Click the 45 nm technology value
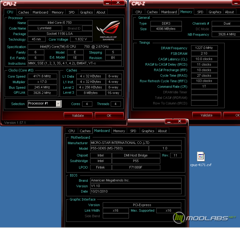 pyautogui.click(x=37, y=39)
